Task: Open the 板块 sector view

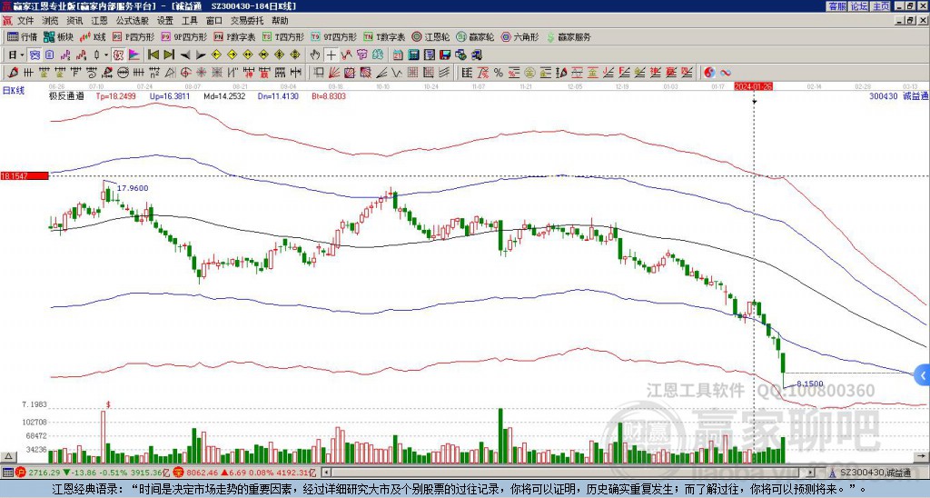Action: pos(58,36)
